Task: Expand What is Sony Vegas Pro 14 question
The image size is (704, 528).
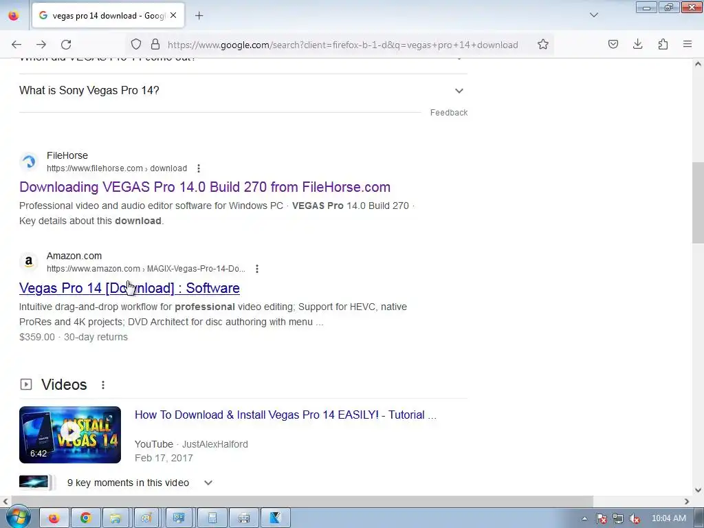Action: (243, 90)
